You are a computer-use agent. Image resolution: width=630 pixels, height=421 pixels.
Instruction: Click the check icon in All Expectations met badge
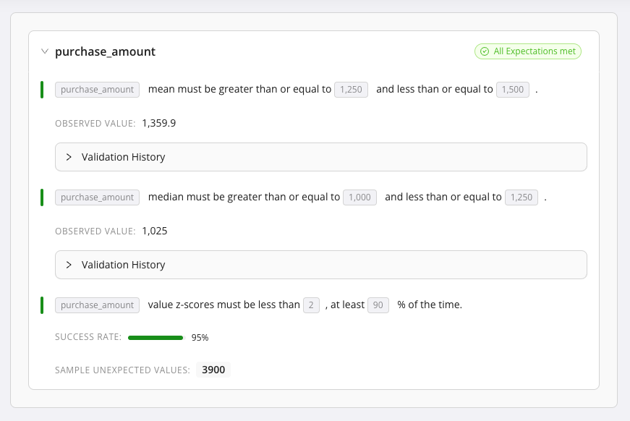coord(483,51)
